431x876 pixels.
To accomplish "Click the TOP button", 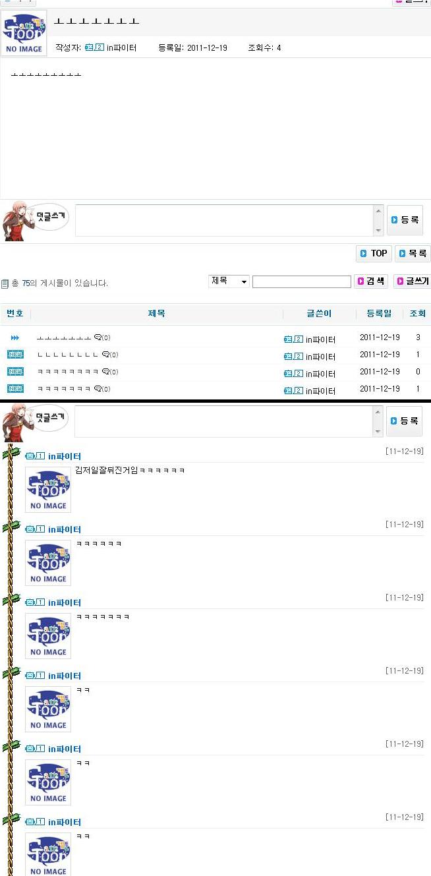I will pyautogui.click(x=374, y=253).
